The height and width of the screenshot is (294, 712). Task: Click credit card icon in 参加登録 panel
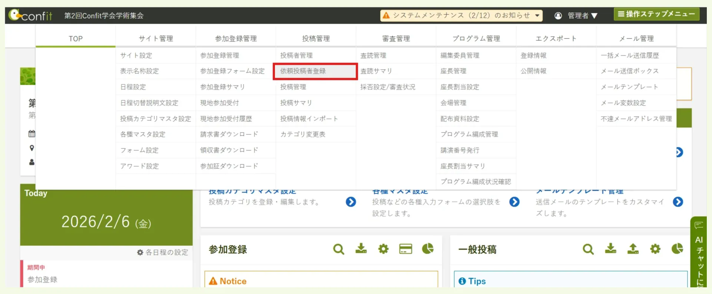click(x=406, y=249)
